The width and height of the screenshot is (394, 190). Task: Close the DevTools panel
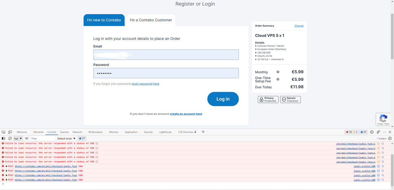390,132
